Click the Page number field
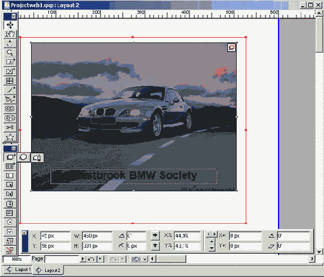 tap(62, 259)
